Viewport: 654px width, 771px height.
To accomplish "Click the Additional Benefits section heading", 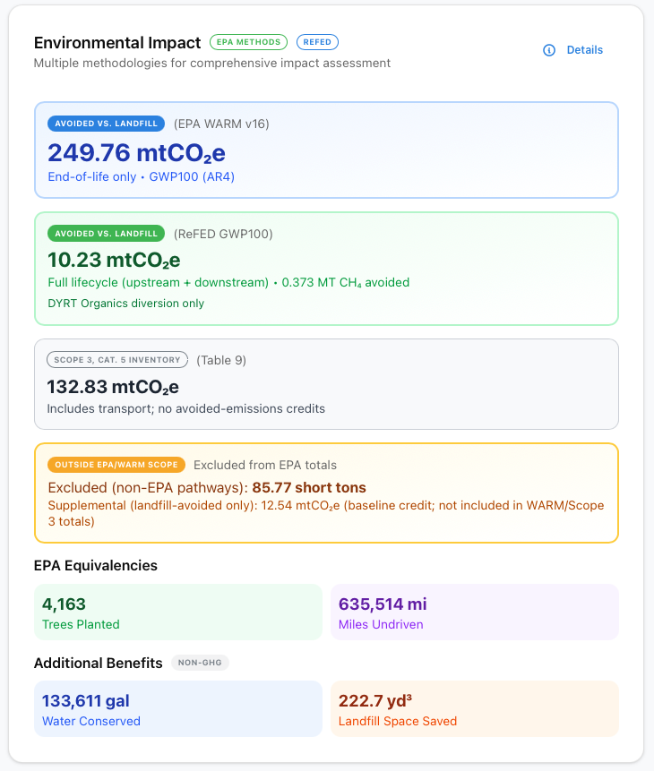I will 99,664.
